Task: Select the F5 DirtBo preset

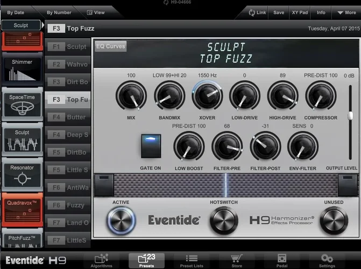Action: pyautogui.click(x=68, y=152)
